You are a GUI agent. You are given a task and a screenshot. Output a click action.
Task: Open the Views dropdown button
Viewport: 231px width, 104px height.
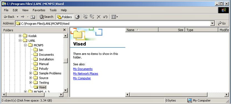(115, 17)
